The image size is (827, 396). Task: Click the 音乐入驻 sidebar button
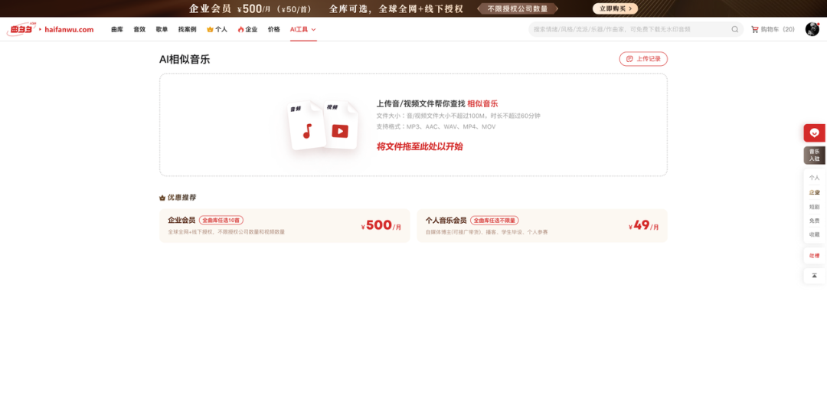[814, 155]
